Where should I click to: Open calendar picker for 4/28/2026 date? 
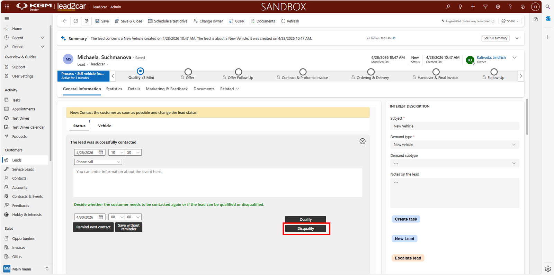click(101, 153)
